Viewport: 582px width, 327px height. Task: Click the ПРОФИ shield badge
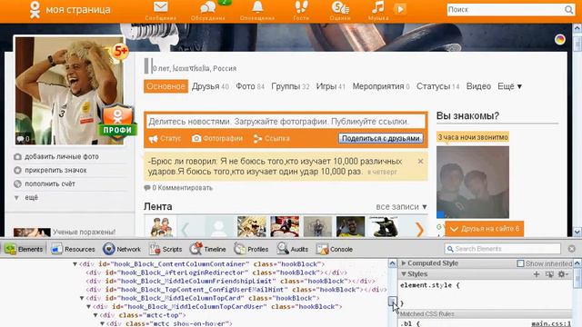(x=117, y=122)
